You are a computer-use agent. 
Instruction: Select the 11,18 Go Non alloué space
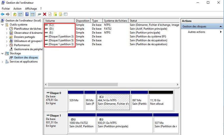(161, 100)
